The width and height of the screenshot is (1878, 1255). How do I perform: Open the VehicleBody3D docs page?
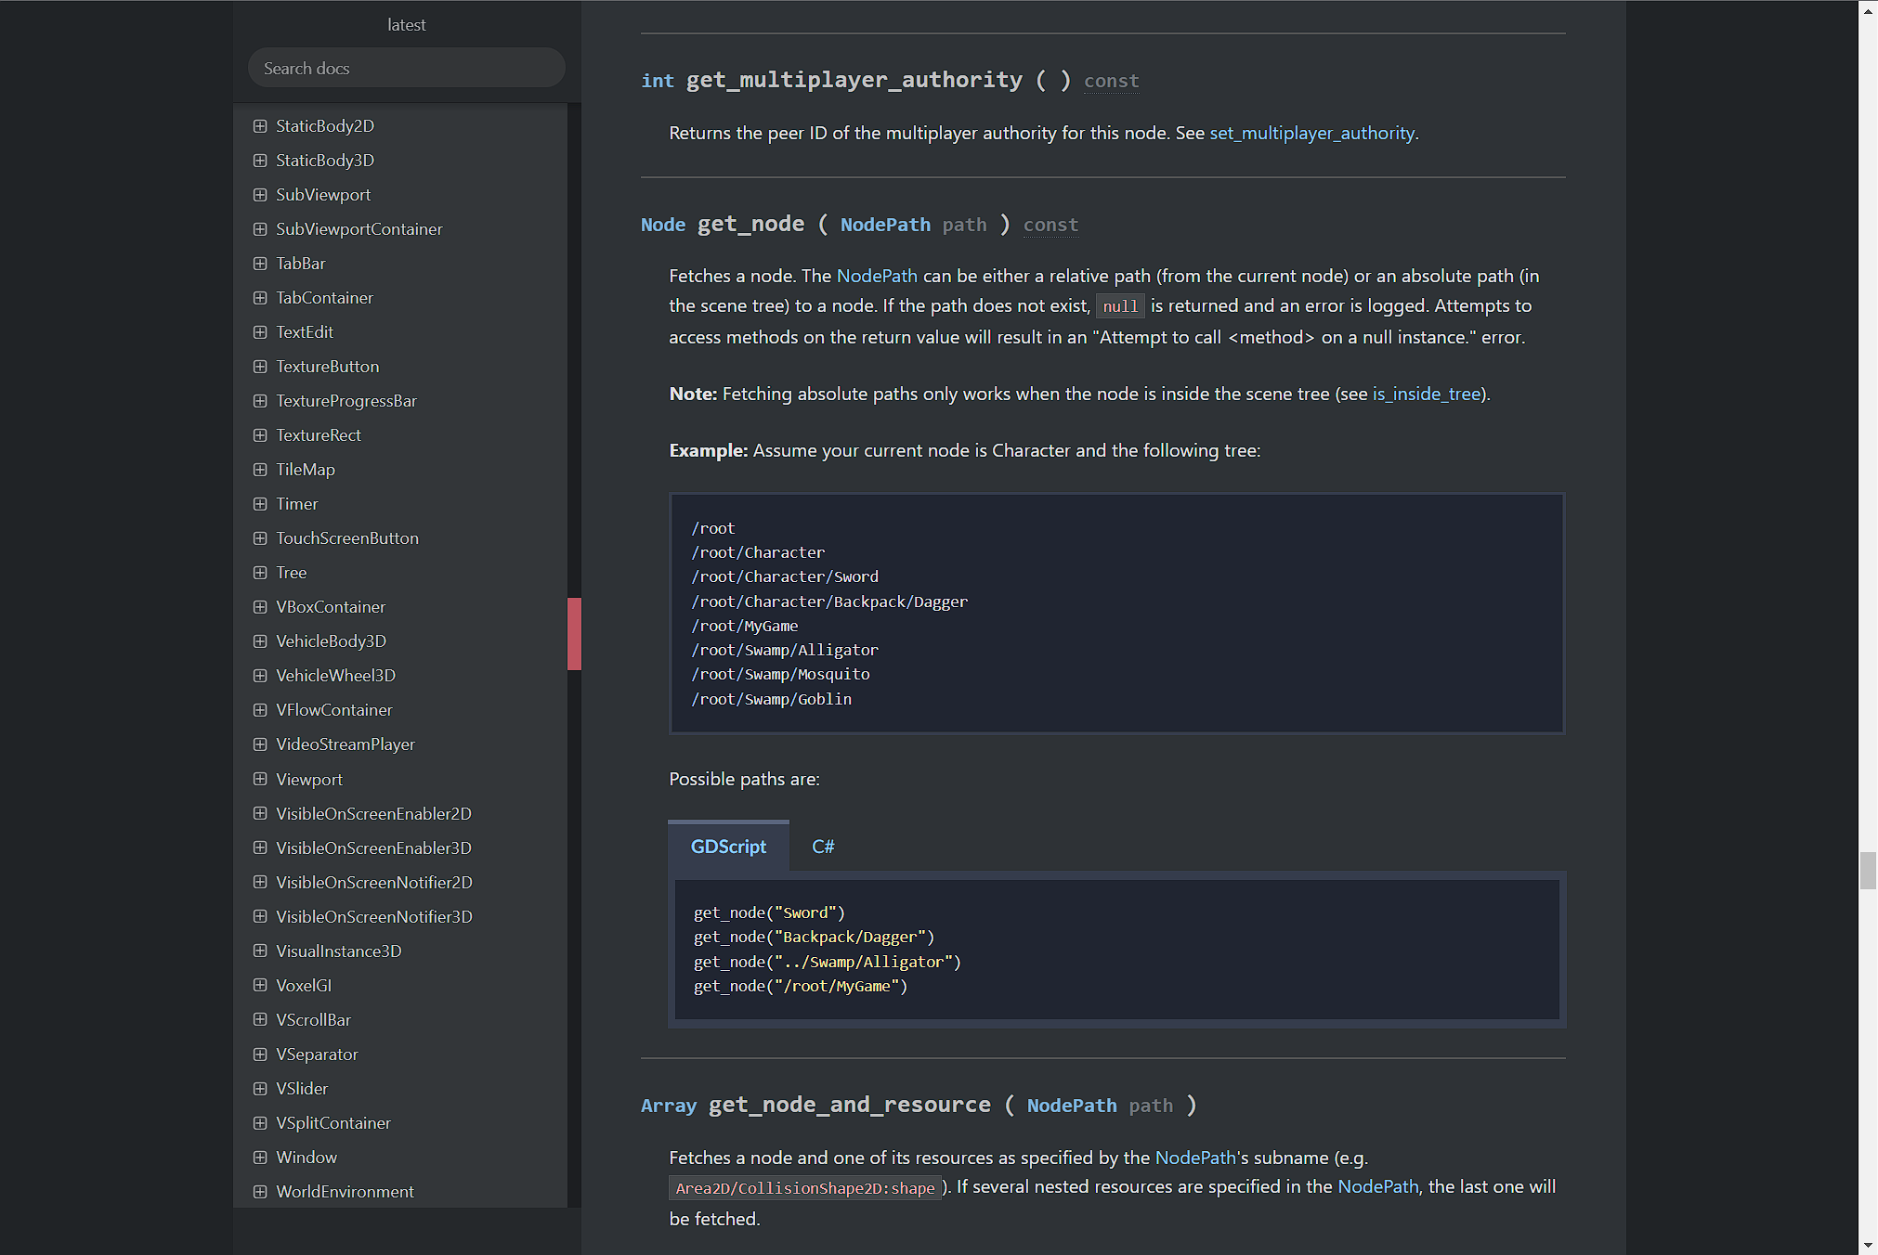[331, 641]
